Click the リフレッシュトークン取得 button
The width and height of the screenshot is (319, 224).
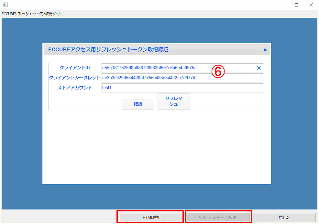tap(217, 217)
